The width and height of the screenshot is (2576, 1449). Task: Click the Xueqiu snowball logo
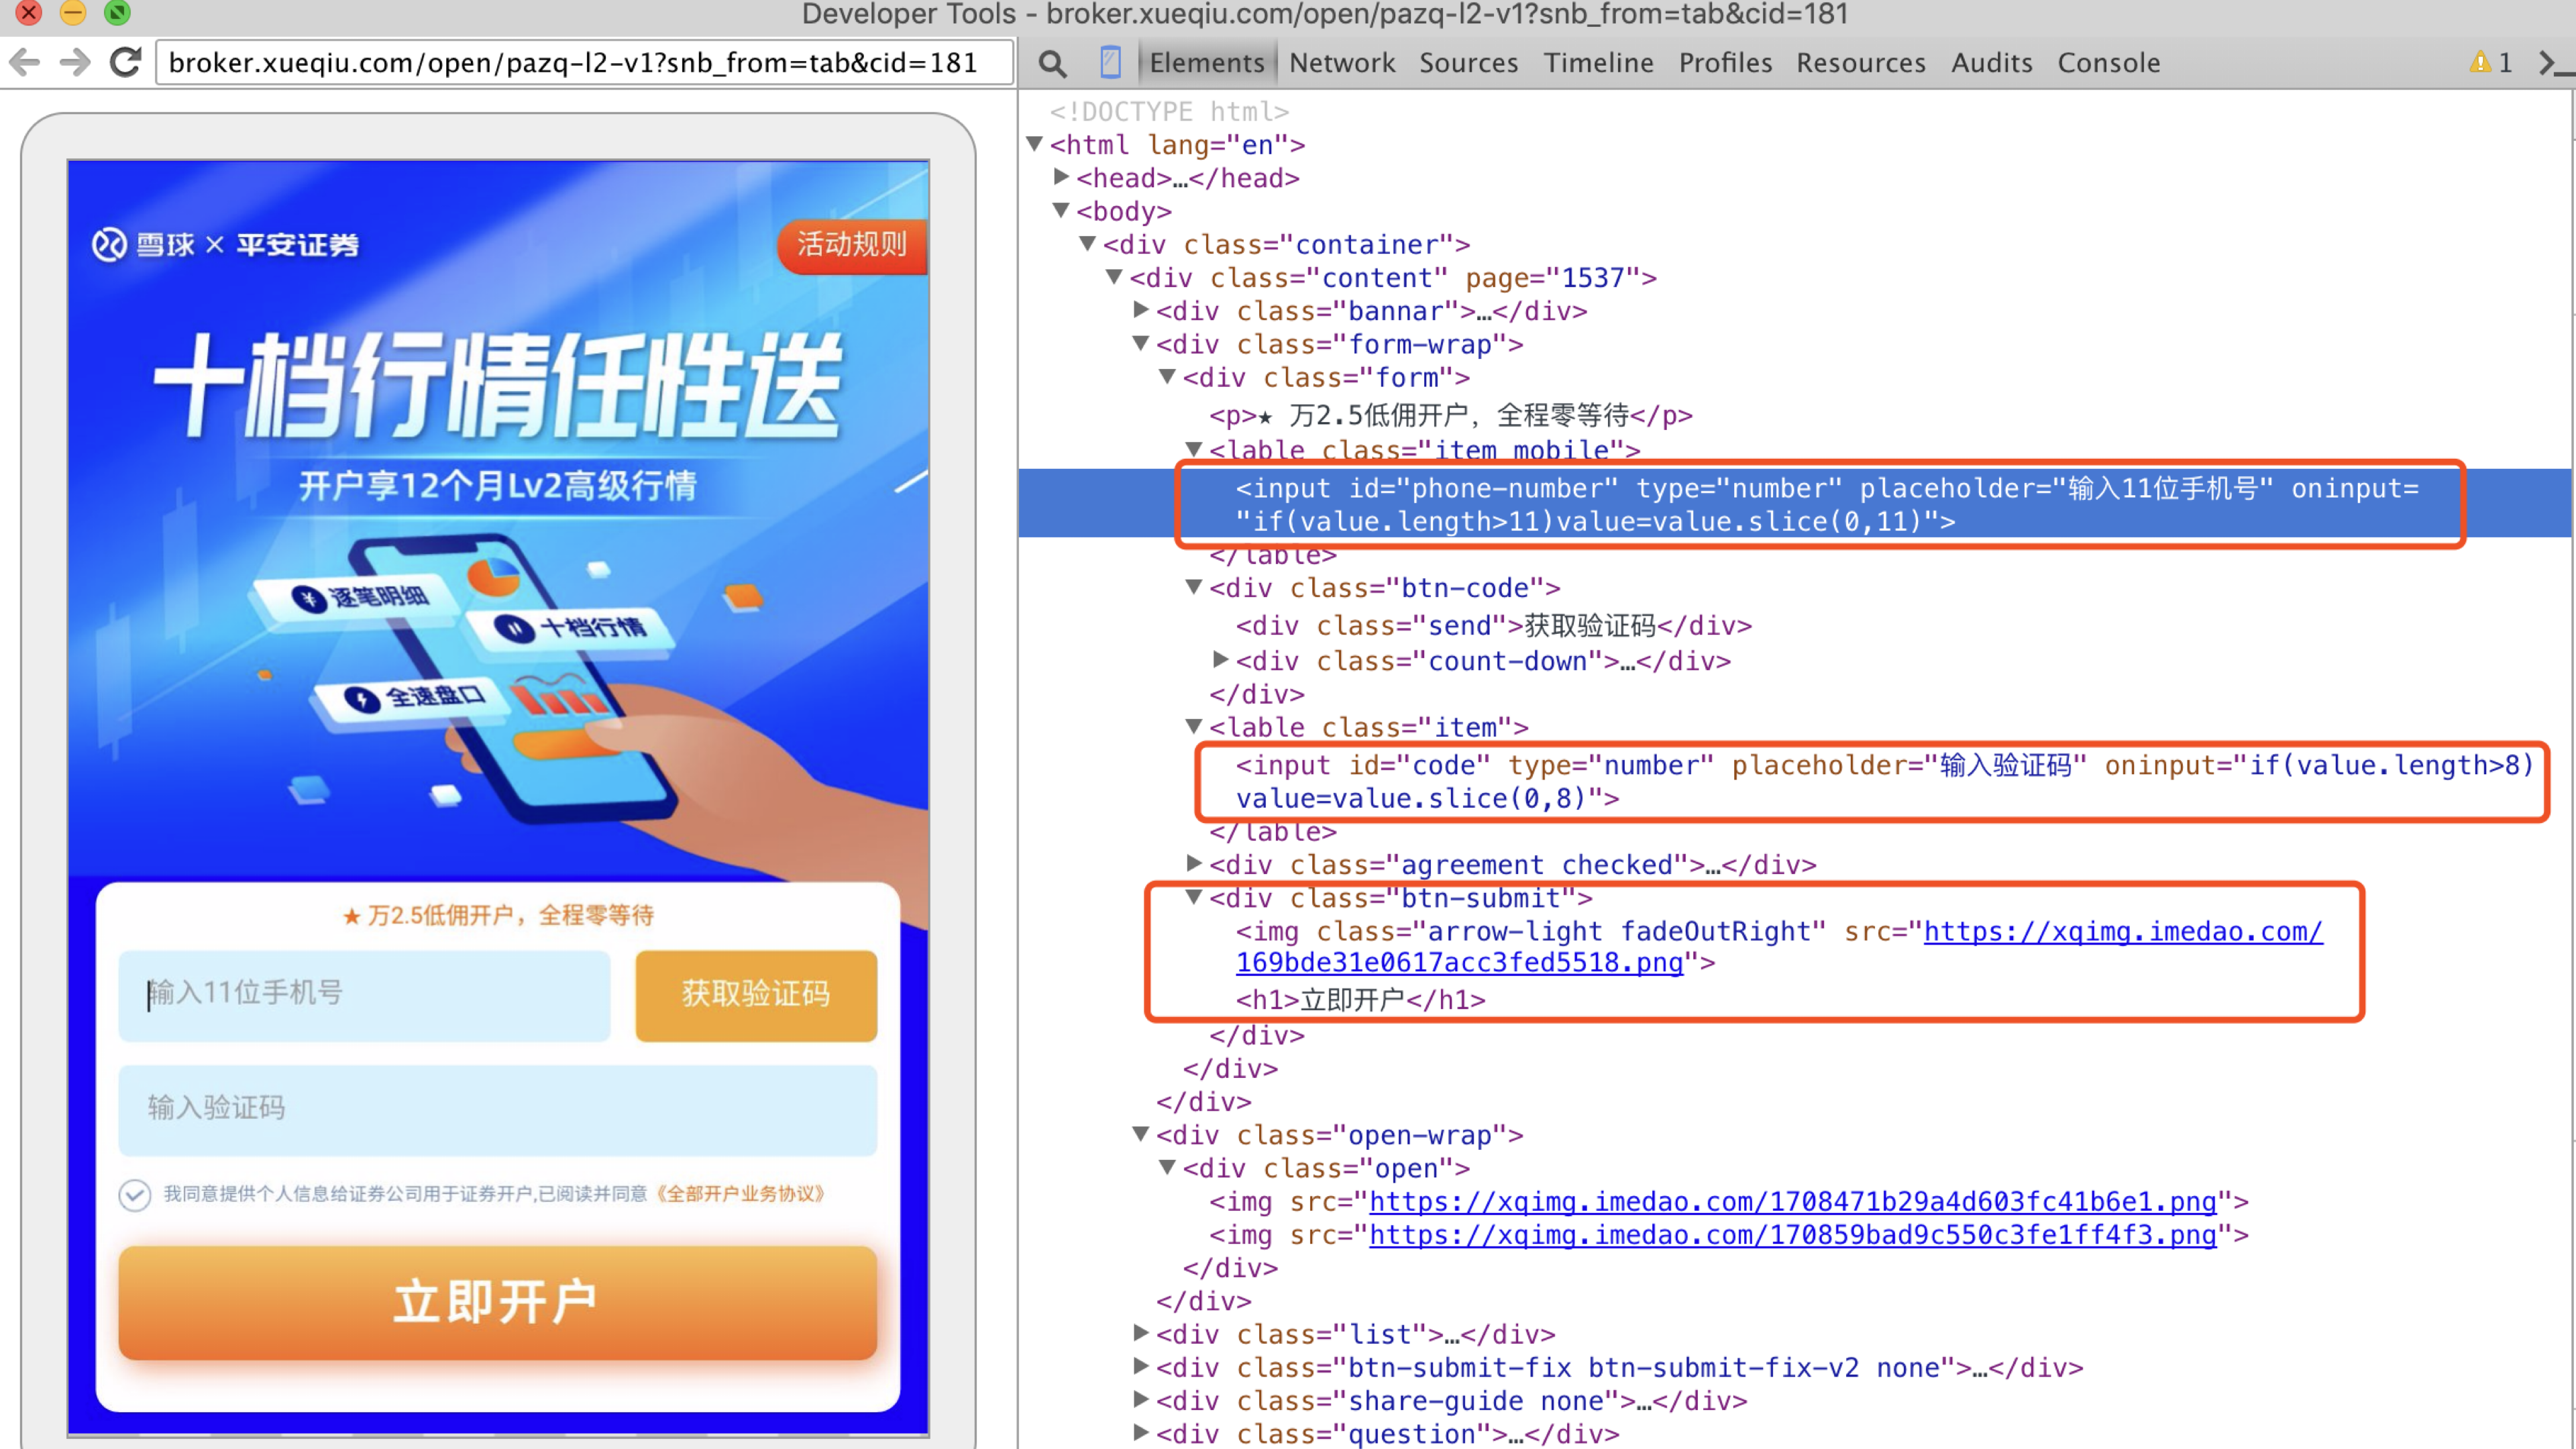(x=109, y=244)
